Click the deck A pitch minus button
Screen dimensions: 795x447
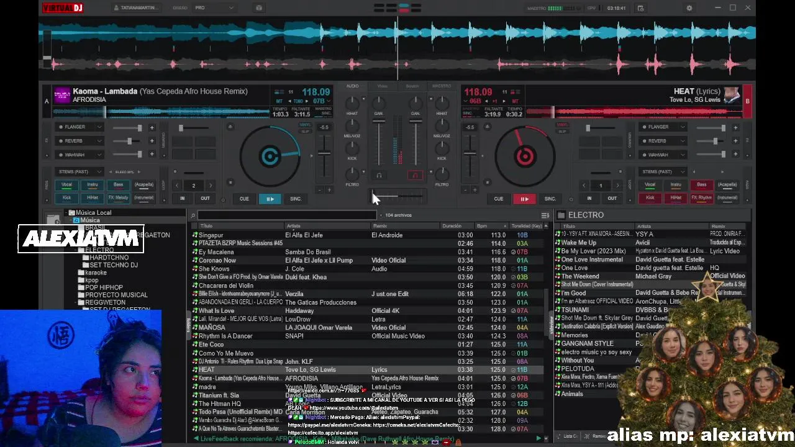[320, 189]
